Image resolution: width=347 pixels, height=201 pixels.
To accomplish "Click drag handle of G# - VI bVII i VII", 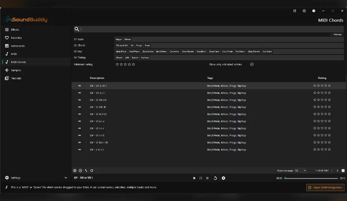I will (x=79, y=142).
